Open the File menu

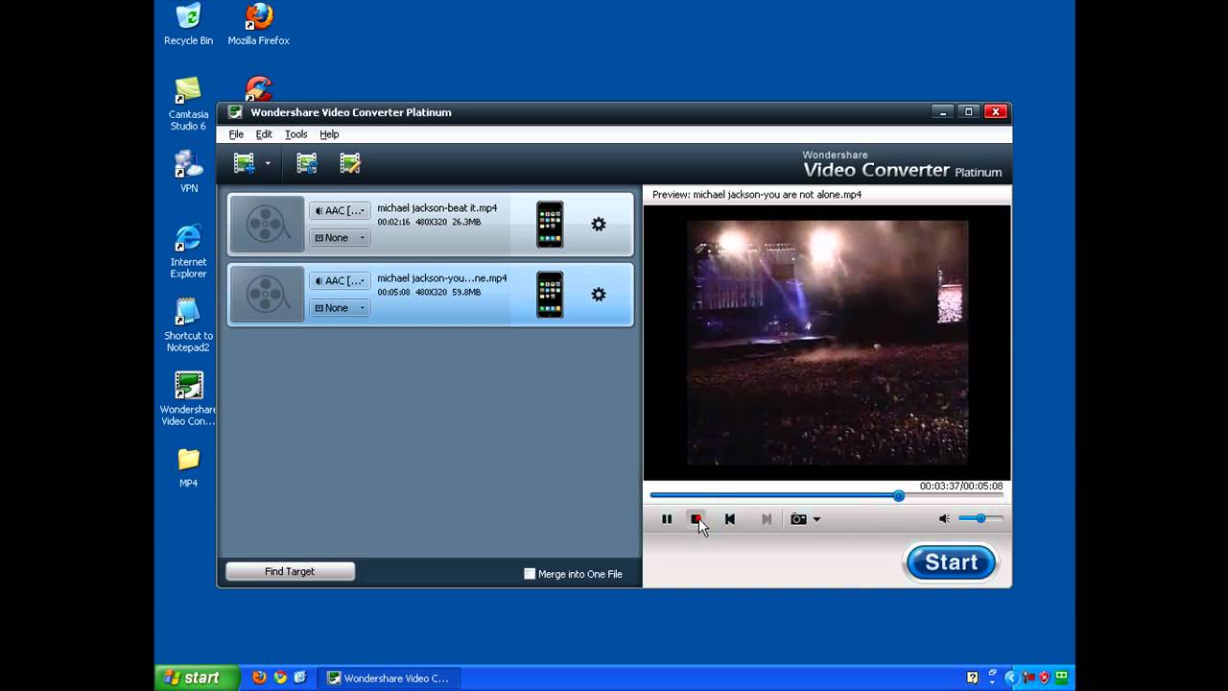(236, 134)
